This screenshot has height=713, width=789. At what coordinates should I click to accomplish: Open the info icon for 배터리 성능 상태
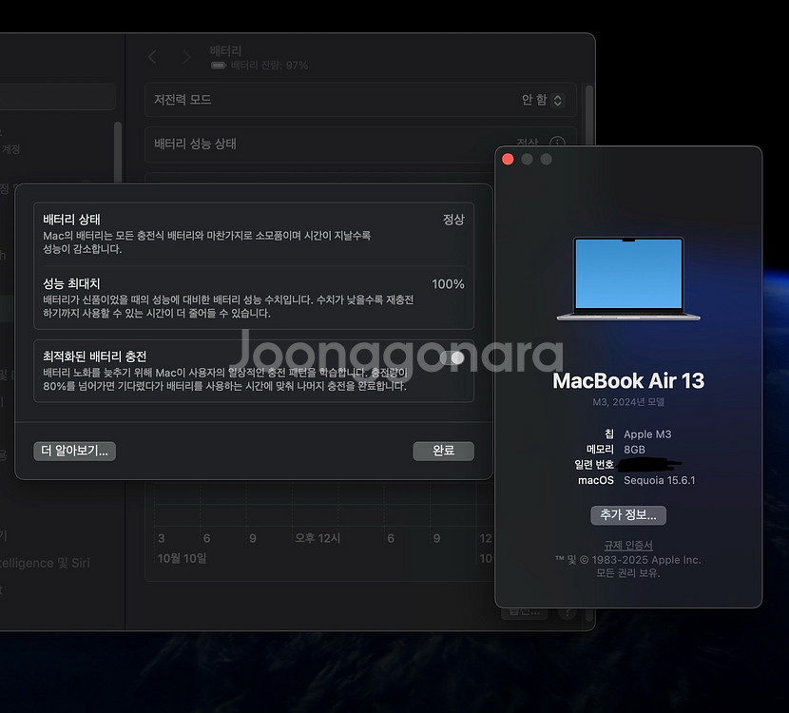(557, 144)
